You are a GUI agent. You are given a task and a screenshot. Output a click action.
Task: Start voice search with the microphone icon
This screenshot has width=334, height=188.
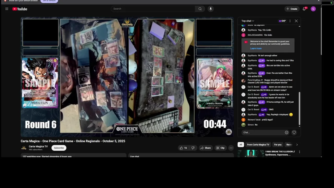point(211,9)
